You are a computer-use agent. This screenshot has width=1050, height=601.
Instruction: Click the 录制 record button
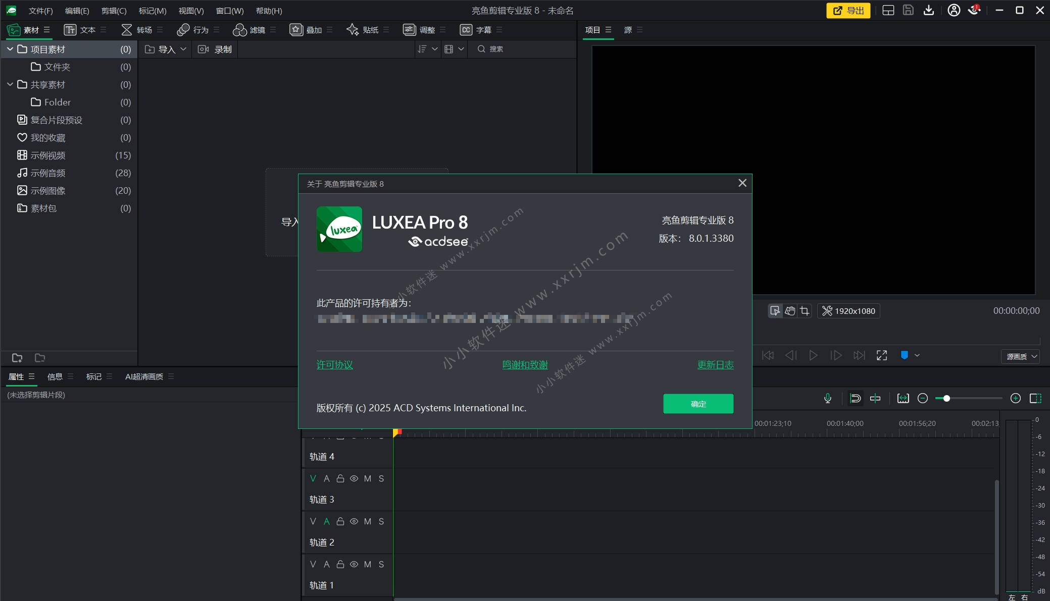(215, 49)
